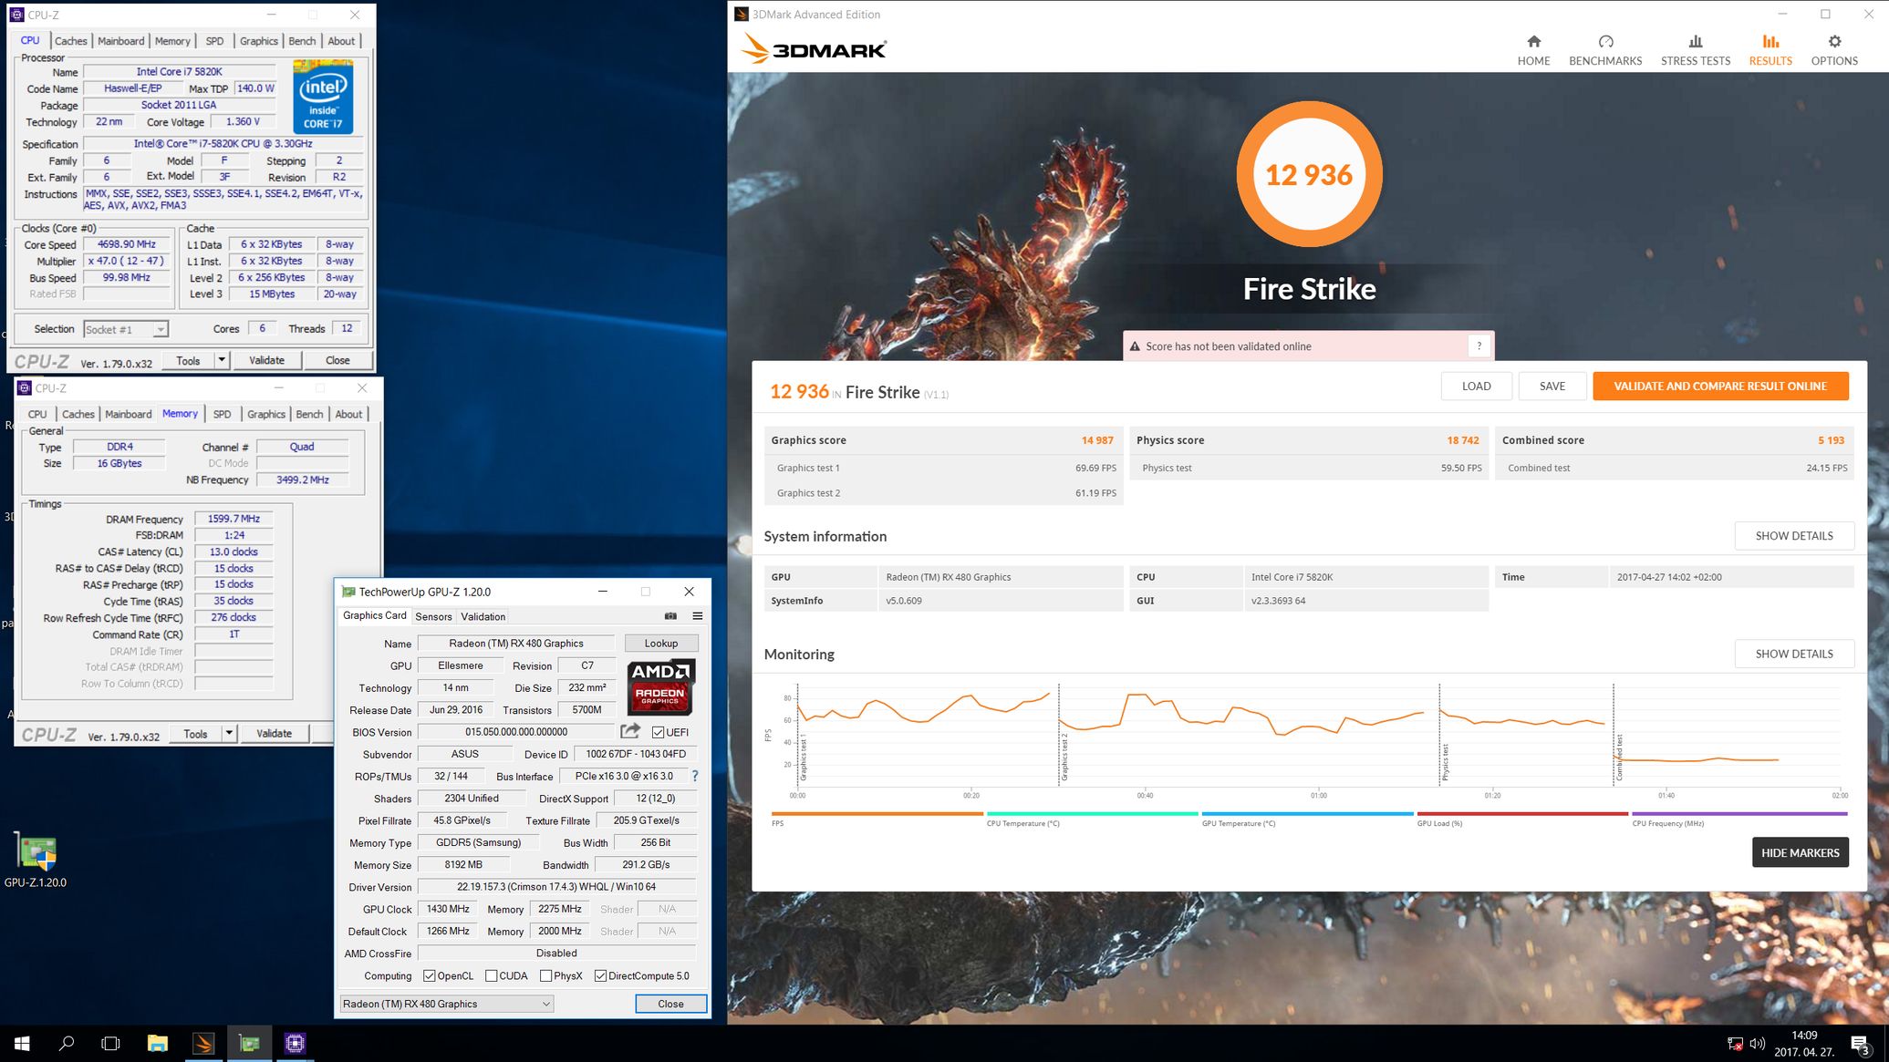Click GPU-Z Lookup button
Image resolution: width=1889 pixels, height=1062 pixels.
(660, 643)
